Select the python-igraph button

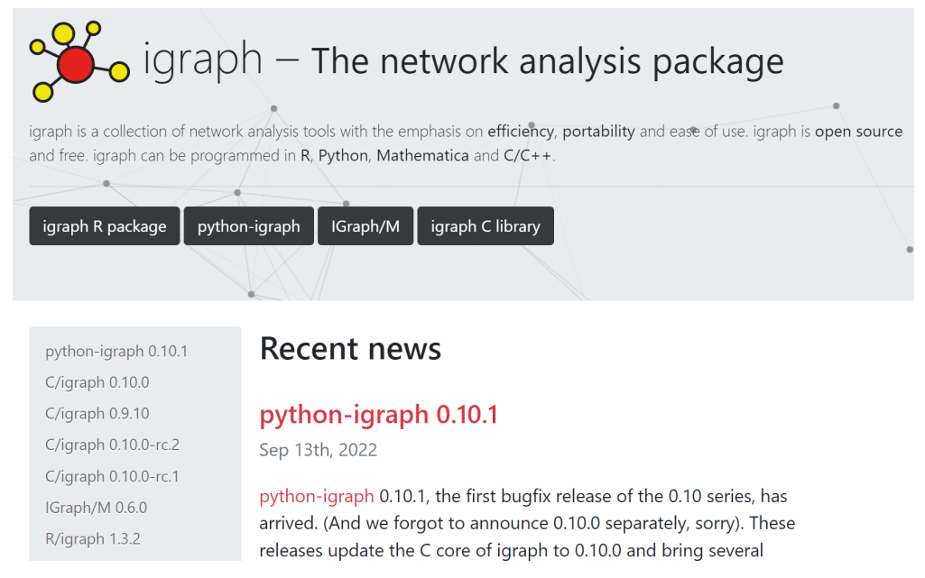click(x=248, y=225)
